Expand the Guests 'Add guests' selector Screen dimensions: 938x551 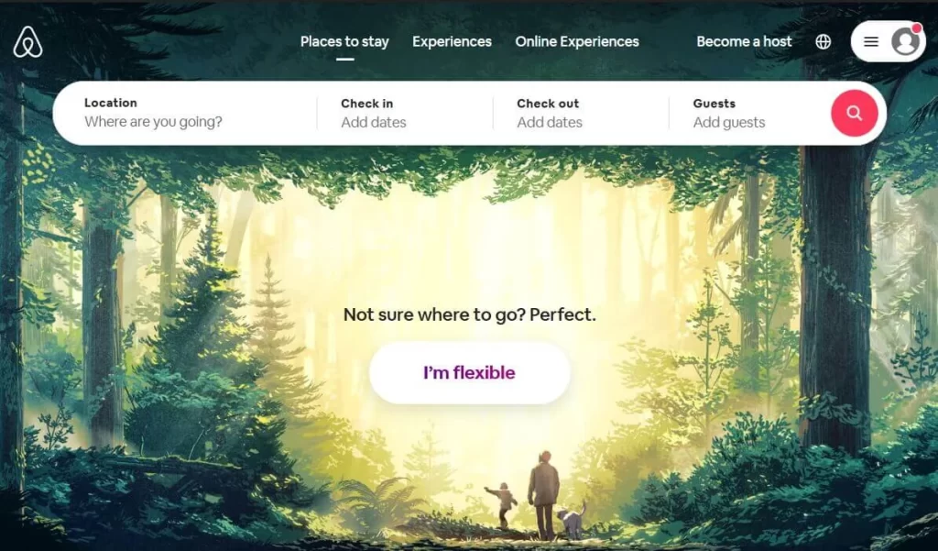747,113
